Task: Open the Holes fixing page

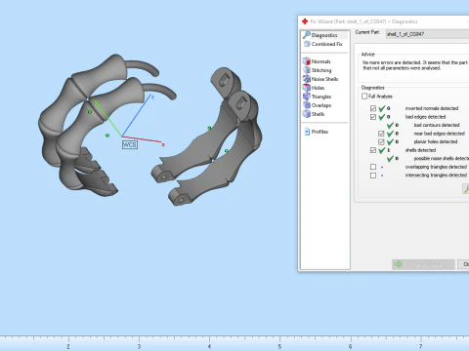Action: [x=314, y=88]
